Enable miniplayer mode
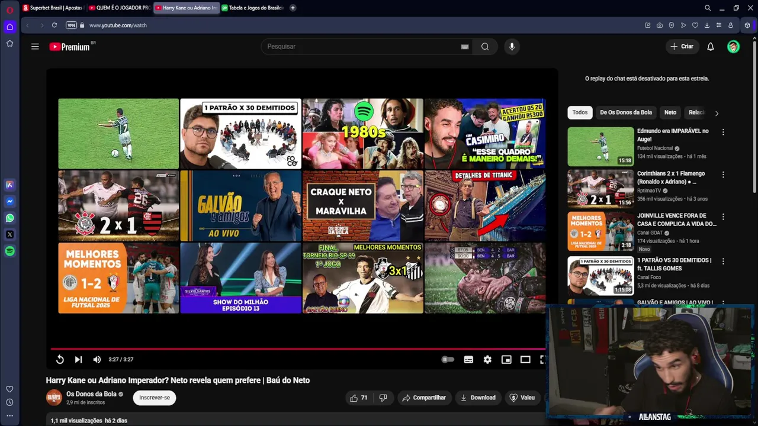This screenshot has width=758, height=426. click(506, 360)
